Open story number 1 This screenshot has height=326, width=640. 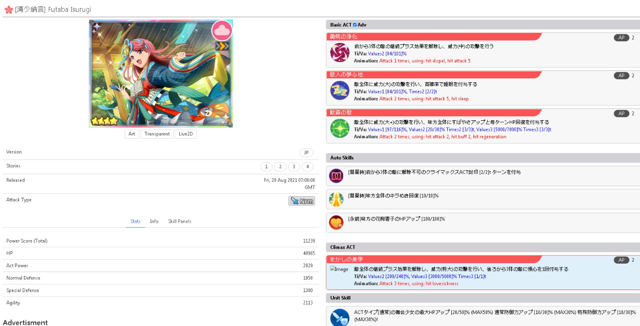pos(267,167)
